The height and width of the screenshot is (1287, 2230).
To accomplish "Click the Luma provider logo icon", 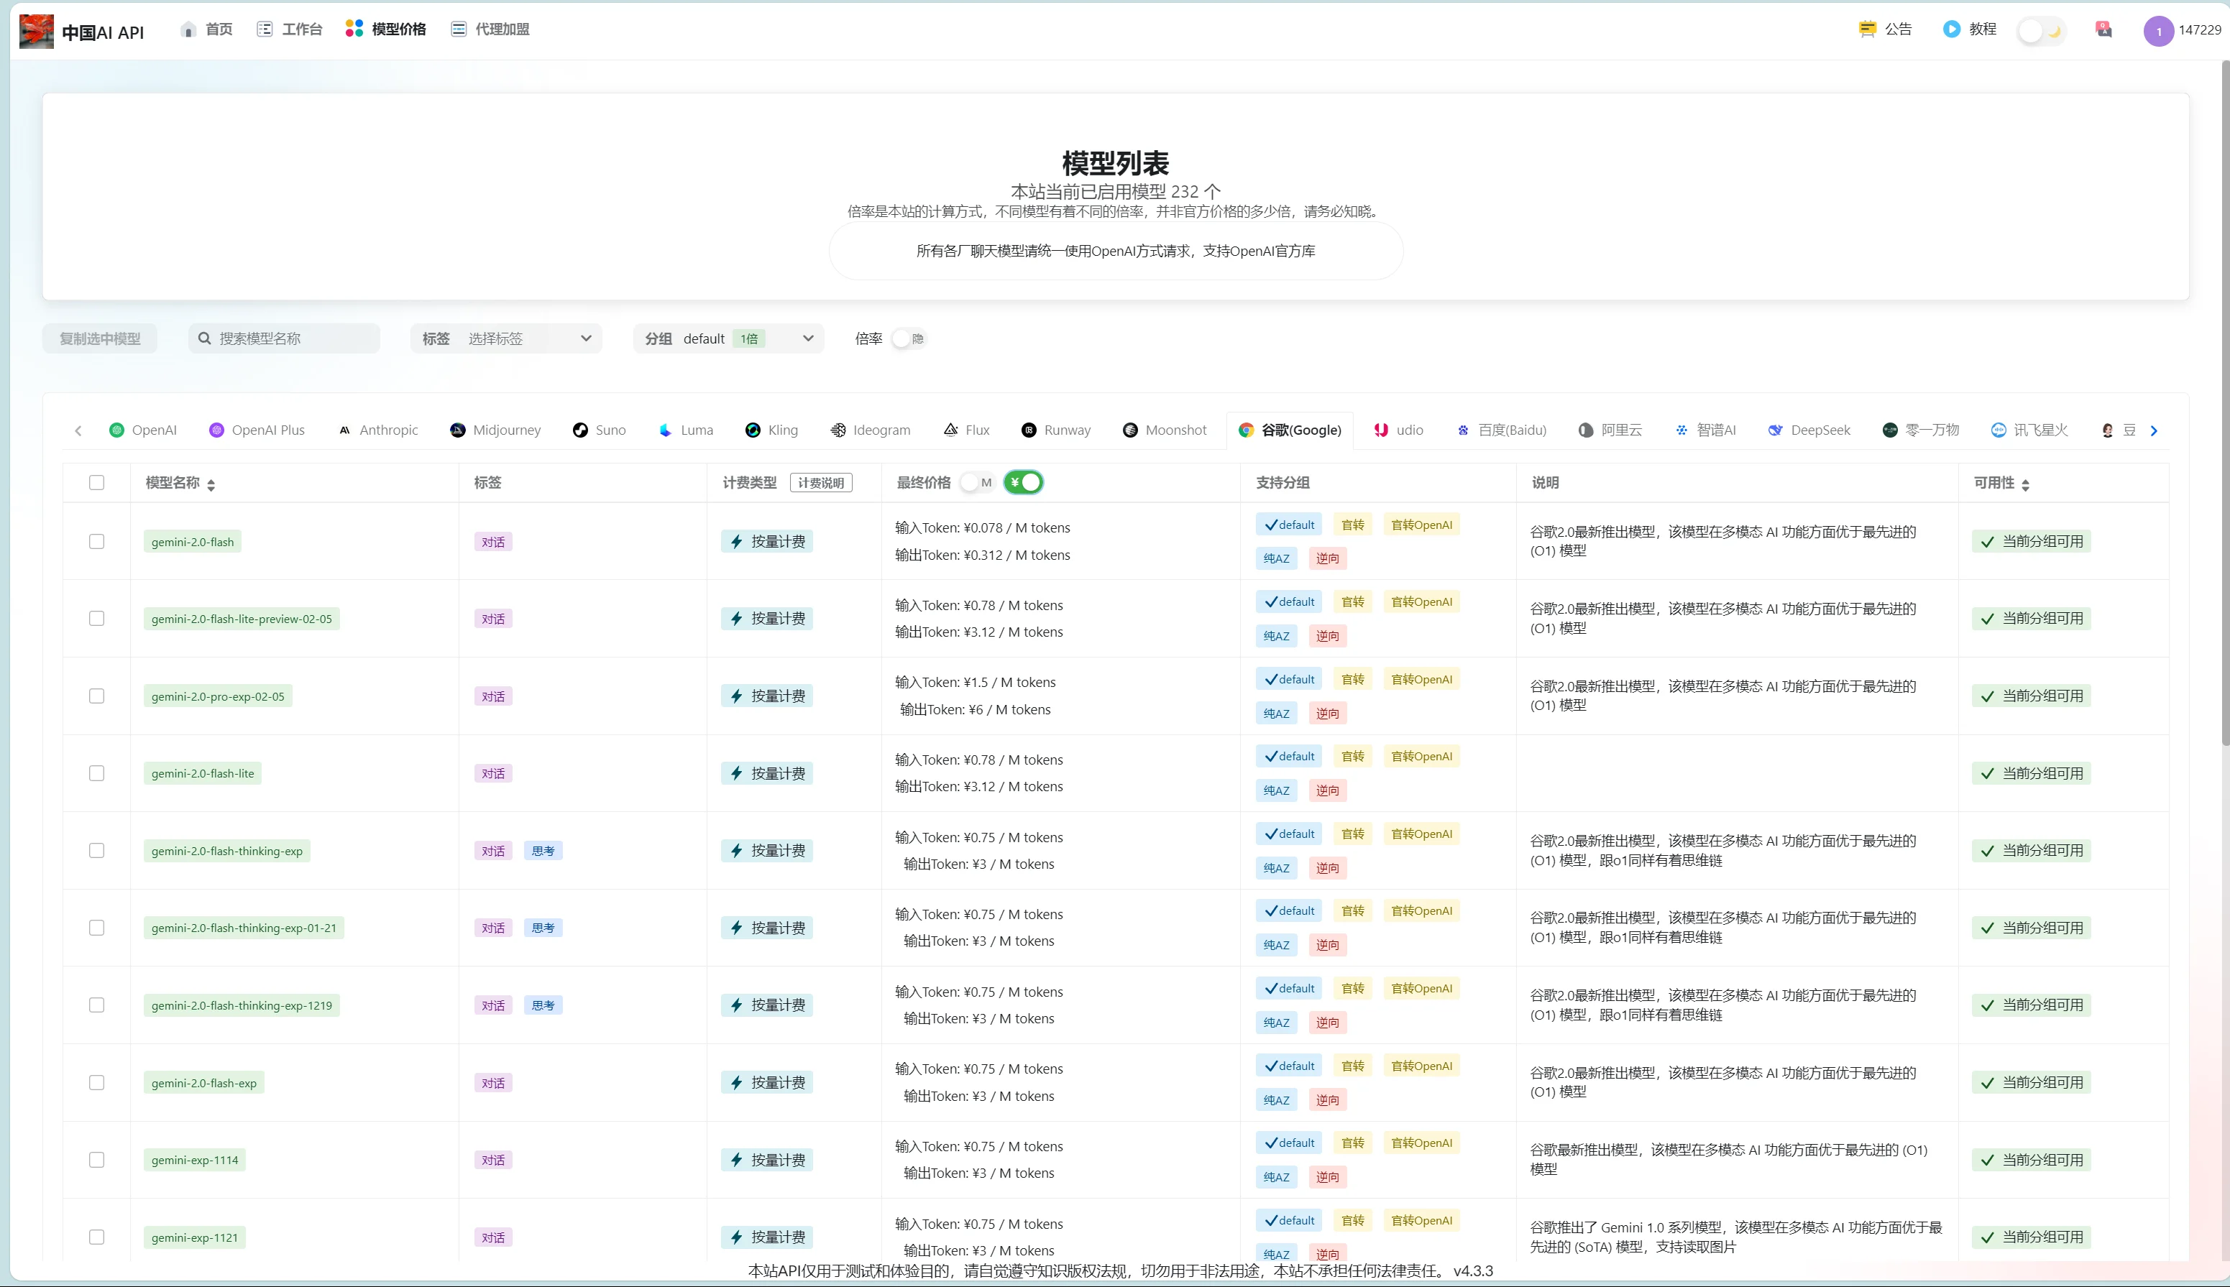I will point(666,430).
